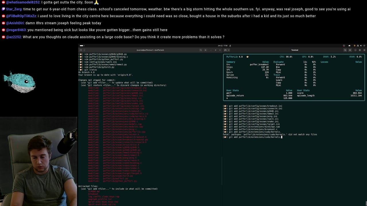Click the search icon in the right Terminal window
The image size is (367, 206).
tap(345, 50)
